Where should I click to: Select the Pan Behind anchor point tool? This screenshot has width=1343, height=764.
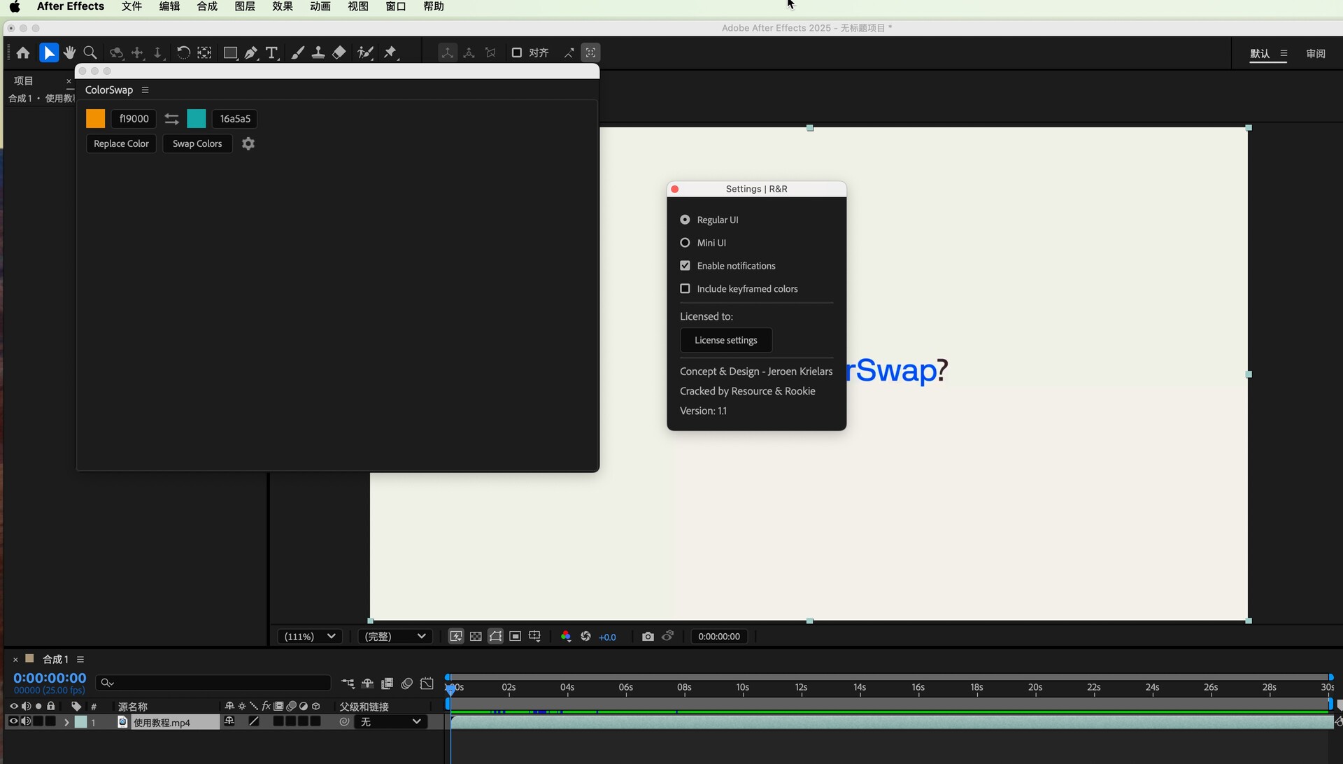pyautogui.click(x=204, y=53)
